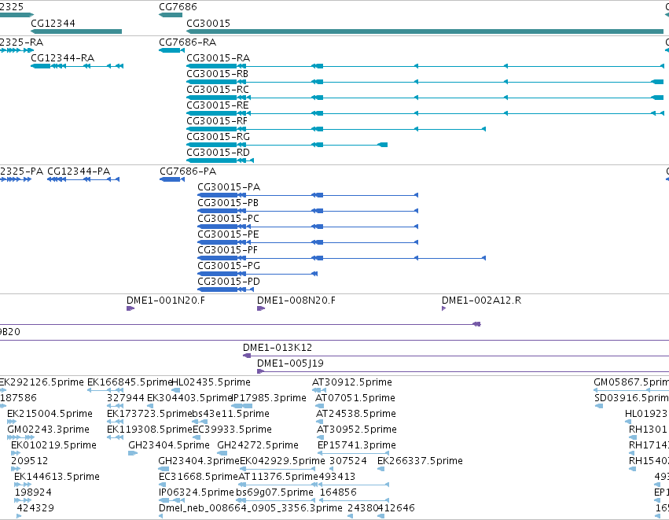The image size is (669, 520).
Task: Click transcript CG30015-RG label
Action: click(218, 137)
